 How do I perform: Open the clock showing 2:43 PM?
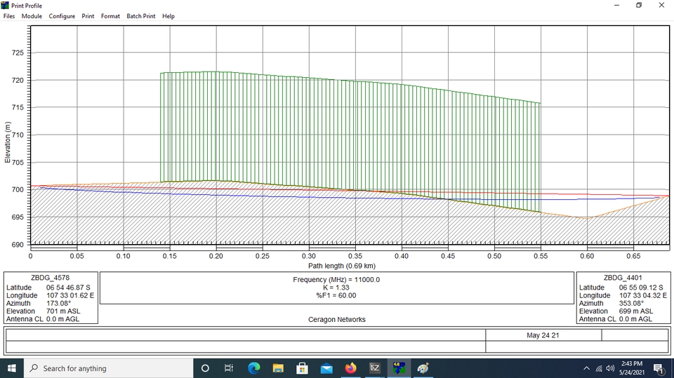tap(632, 368)
